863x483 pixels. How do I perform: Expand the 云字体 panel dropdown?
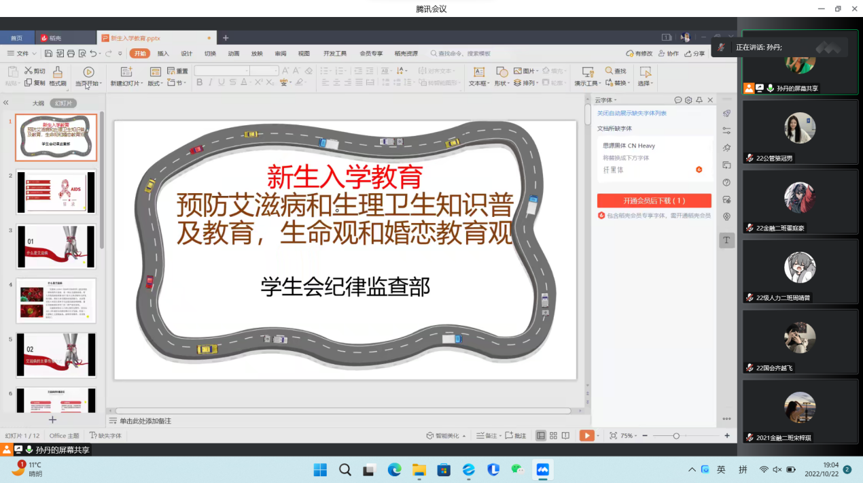click(x=606, y=100)
